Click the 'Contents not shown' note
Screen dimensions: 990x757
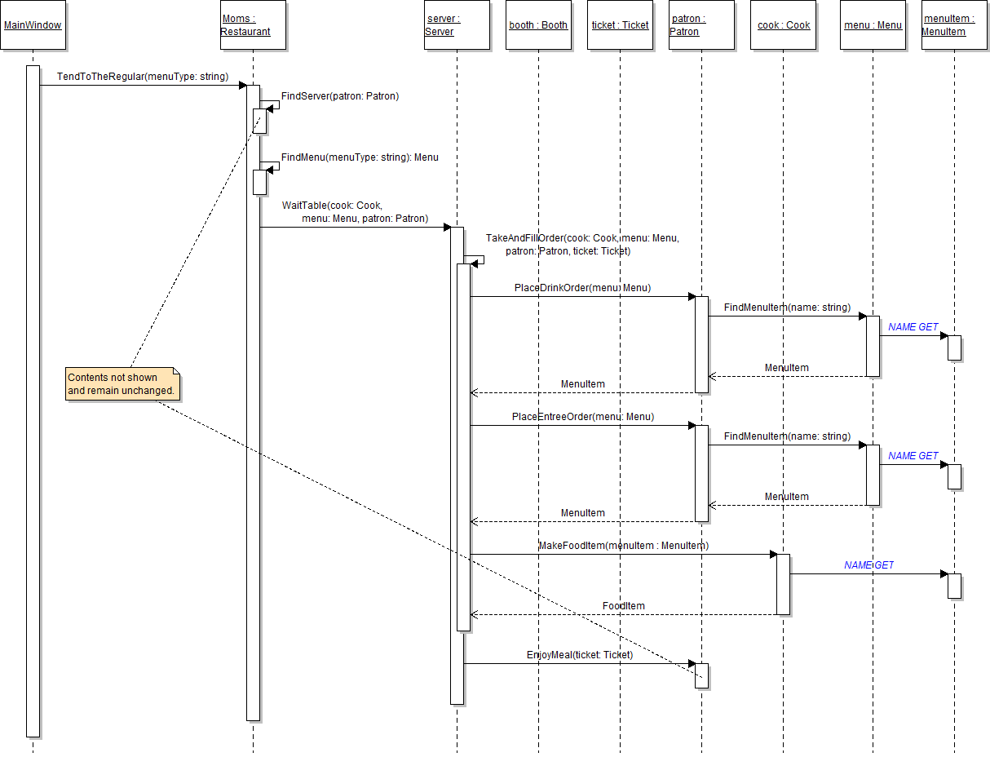coord(121,384)
